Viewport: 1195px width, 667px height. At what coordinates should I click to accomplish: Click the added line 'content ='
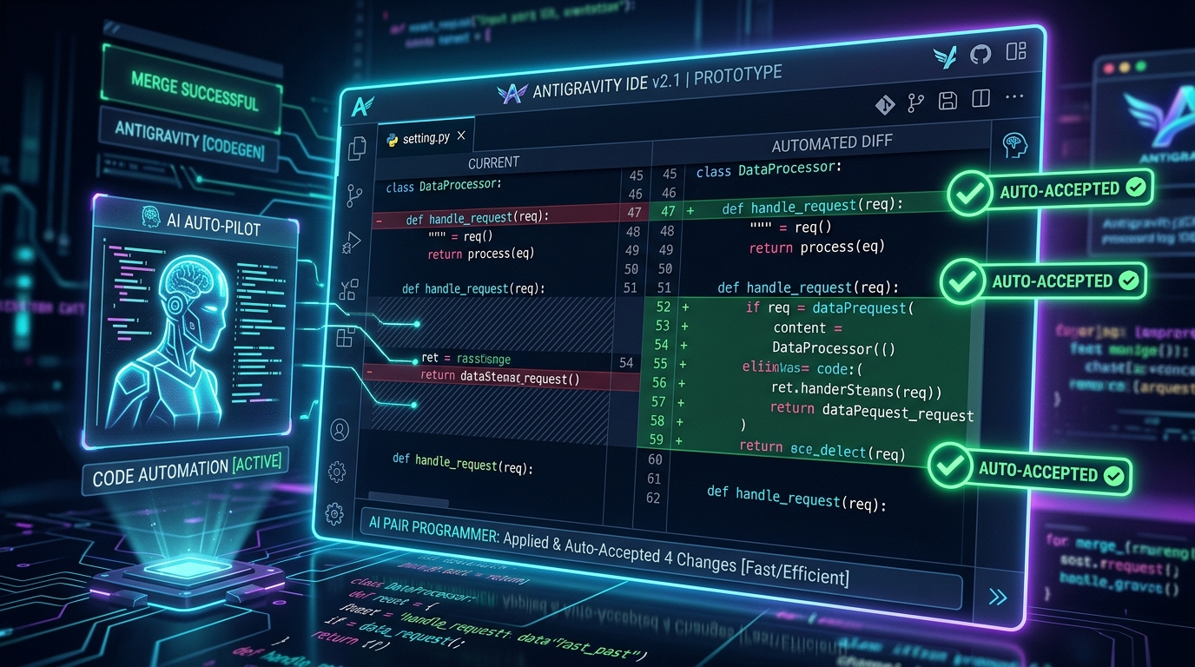tap(808, 328)
